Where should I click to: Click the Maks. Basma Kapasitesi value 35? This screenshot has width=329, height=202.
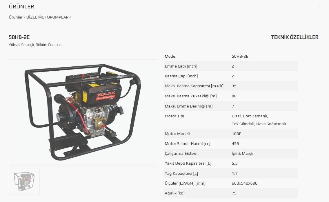click(x=234, y=86)
